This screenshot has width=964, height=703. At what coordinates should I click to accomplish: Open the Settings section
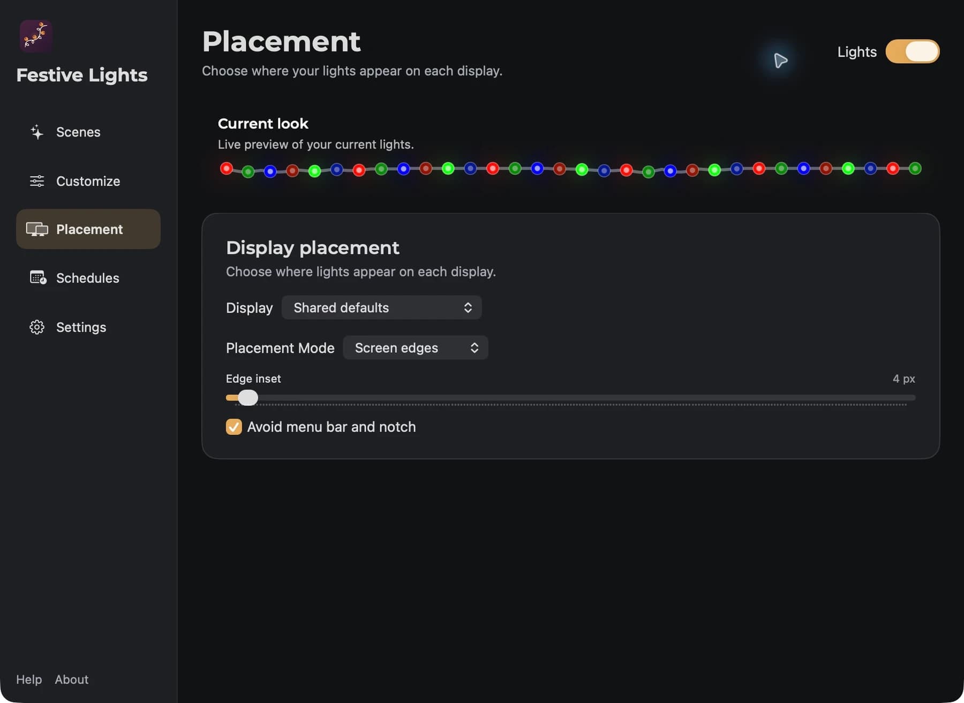point(88,327)
